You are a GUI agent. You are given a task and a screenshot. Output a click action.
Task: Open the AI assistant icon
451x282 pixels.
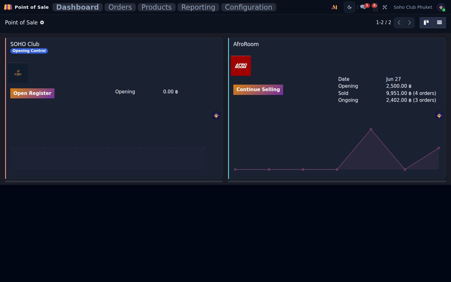click(x=334, y=7)
